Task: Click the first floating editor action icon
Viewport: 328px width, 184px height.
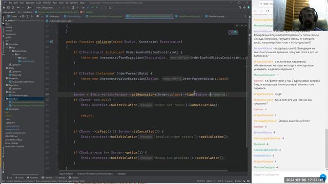Action: (x=231, y=32)
